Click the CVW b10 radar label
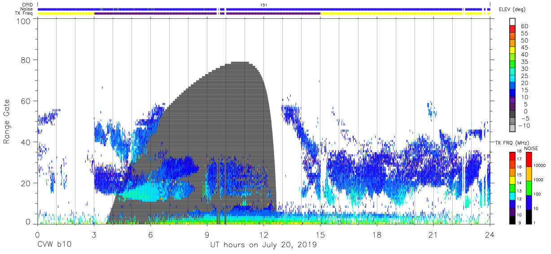Screen dimensions: 551x254 54,245
